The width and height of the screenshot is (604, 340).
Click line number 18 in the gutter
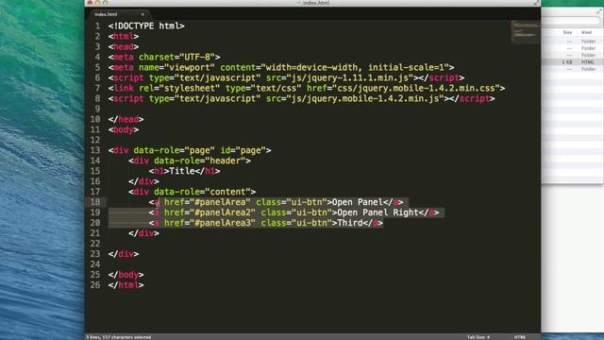(95, 202)
